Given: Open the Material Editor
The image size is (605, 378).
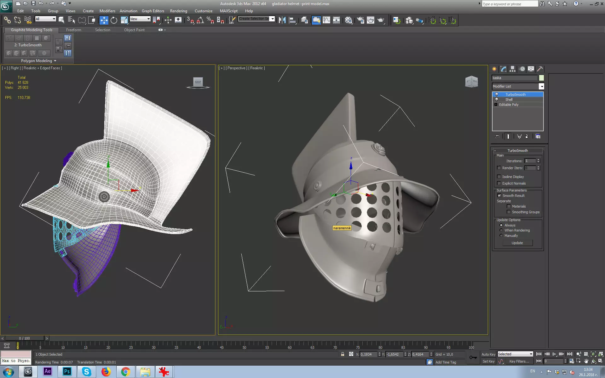Looking at the screenshot, I should point(349,20).
